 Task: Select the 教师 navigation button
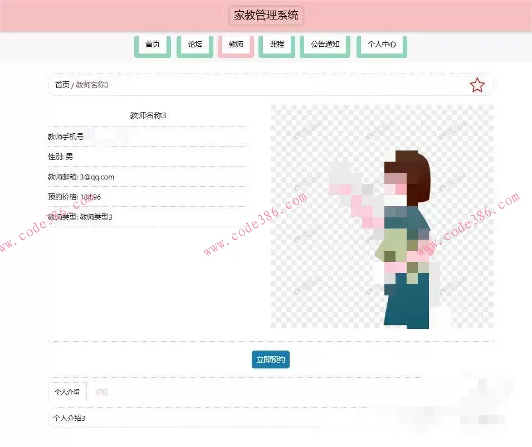click(235, 45)
